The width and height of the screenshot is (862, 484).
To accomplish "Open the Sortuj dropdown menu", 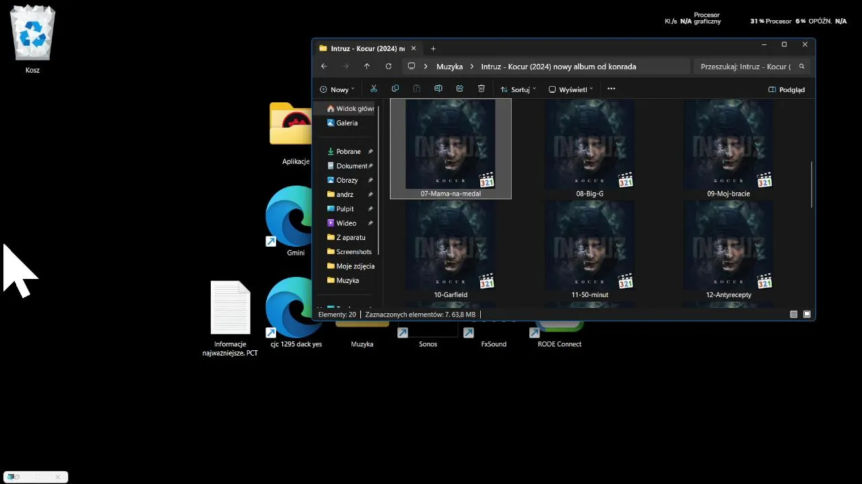I will (x=518, y=89).
